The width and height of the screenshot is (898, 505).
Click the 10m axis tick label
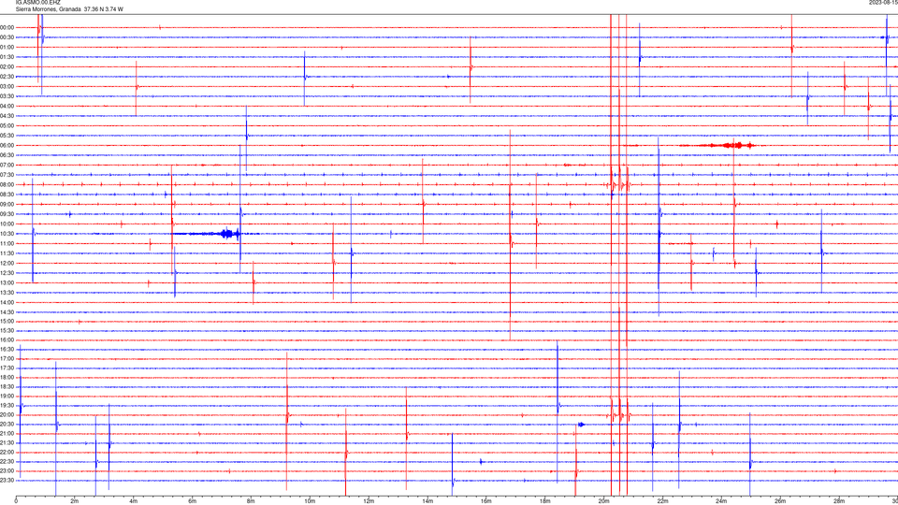tap(310, 501)
